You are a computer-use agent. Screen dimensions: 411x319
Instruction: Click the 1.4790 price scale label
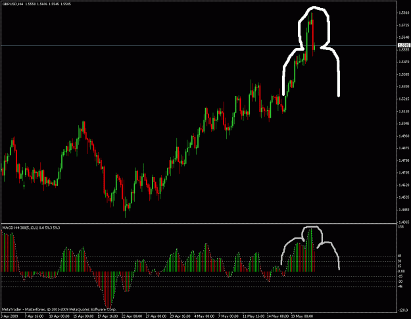[x=404, y=160]
